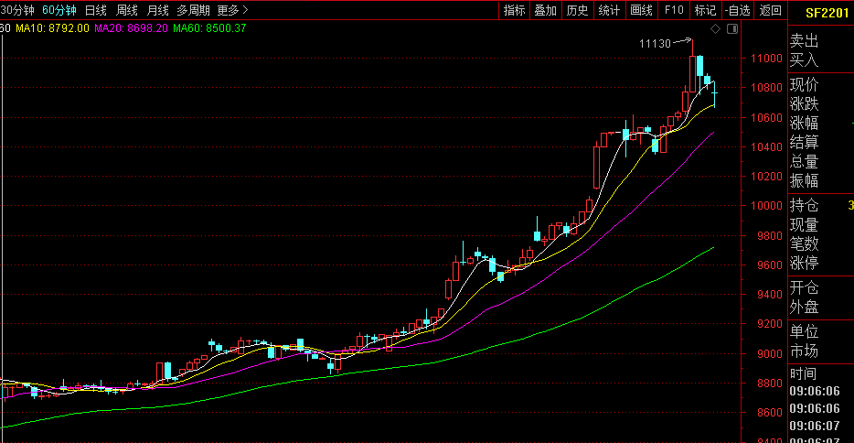Image resolution: width=854 pixels, height=443 pixels.
Task: Open the 多周期 multi-period view
Action: click(x=193, y=10)
